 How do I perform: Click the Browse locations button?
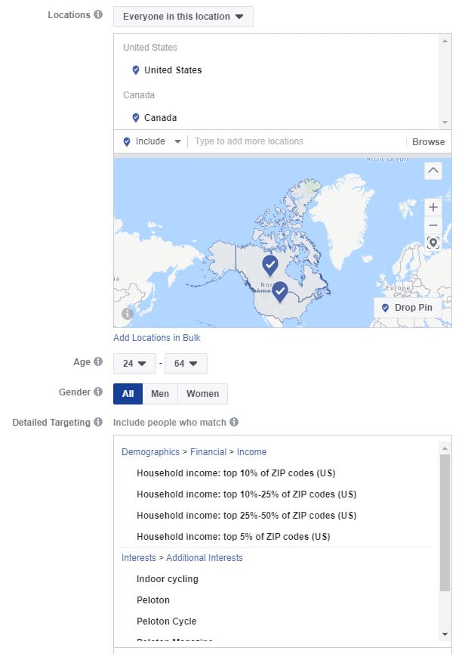[428, 142]
